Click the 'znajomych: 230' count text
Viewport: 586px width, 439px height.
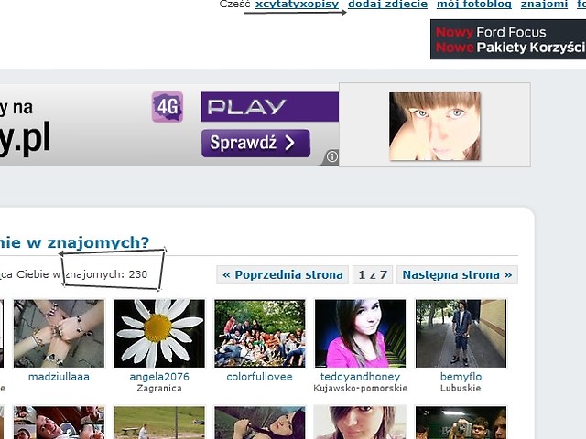106,274
